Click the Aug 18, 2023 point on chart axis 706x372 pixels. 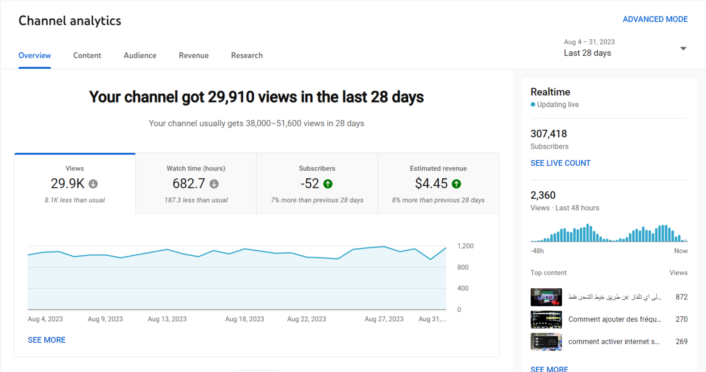coord(245,319)
